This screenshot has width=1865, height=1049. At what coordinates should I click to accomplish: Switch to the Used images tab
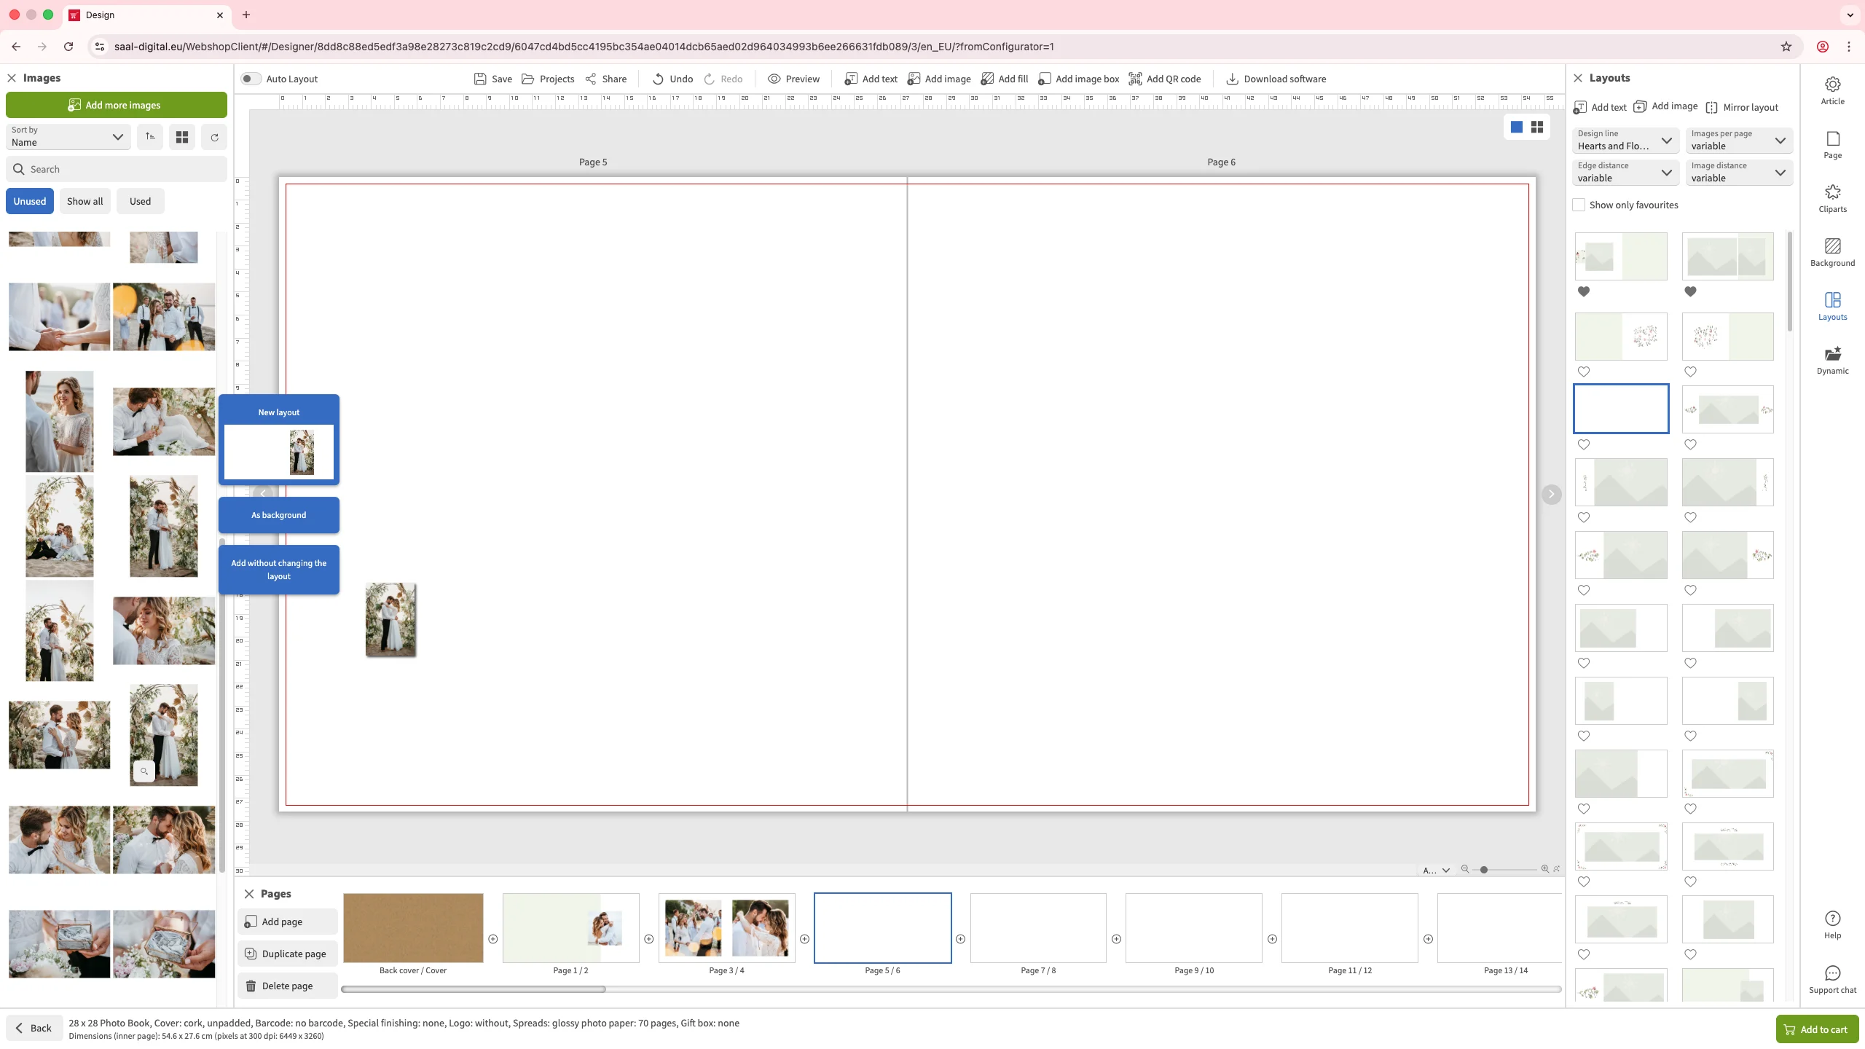point(140,201)
